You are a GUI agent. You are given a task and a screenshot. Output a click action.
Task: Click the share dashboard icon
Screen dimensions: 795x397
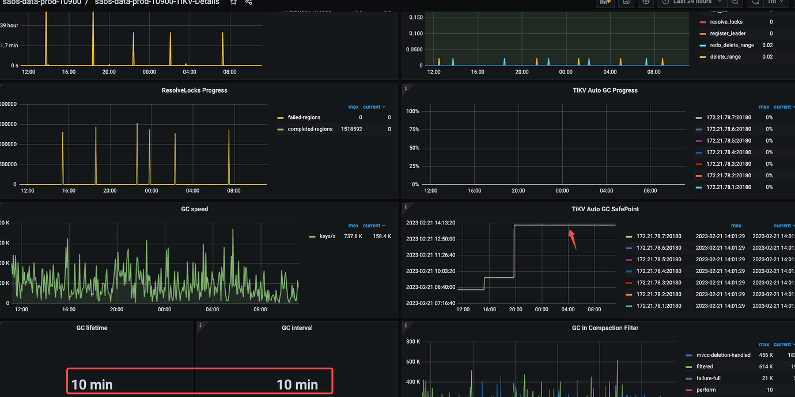[x=249, y=2]
